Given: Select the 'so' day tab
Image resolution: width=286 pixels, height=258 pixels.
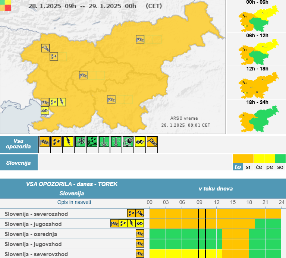Looking at the screenshot, I should click(280, 167).
